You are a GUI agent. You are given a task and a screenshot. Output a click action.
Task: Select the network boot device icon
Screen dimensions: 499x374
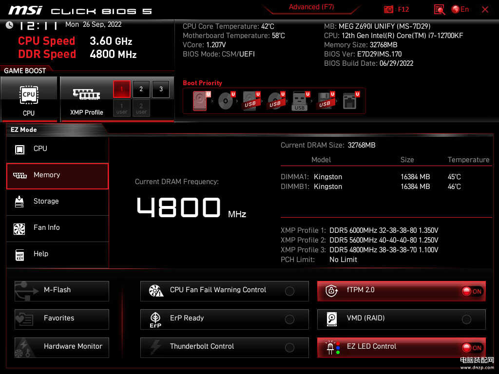coord(349,101)
